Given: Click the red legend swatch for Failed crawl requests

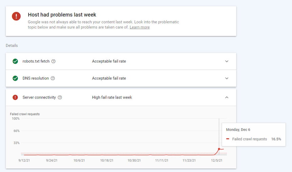Looking at the screenshot, I should pos(228,139).
